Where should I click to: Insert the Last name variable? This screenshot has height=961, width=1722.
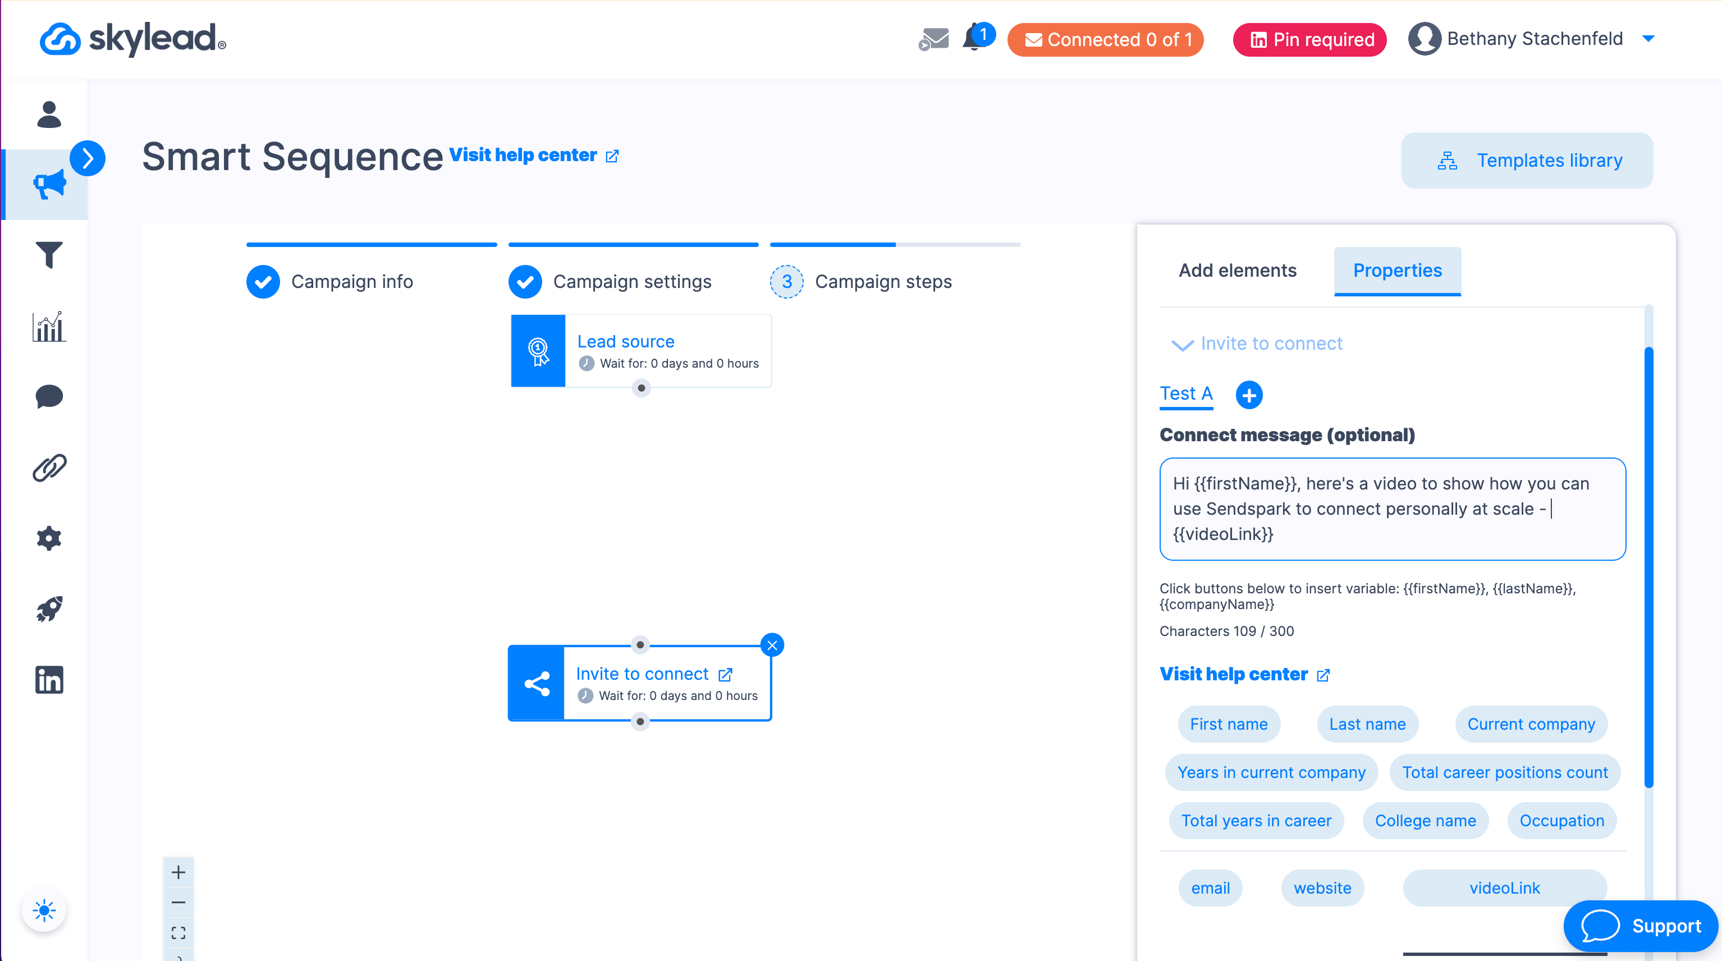(x=1367, y=724)
